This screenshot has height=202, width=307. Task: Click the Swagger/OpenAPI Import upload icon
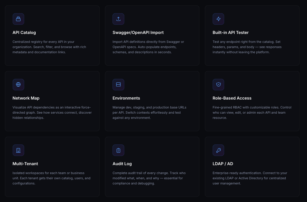click(118, 19)
